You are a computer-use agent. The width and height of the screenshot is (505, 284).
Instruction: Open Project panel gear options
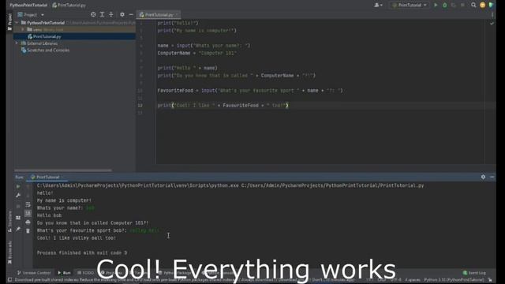tap(122, 14)
